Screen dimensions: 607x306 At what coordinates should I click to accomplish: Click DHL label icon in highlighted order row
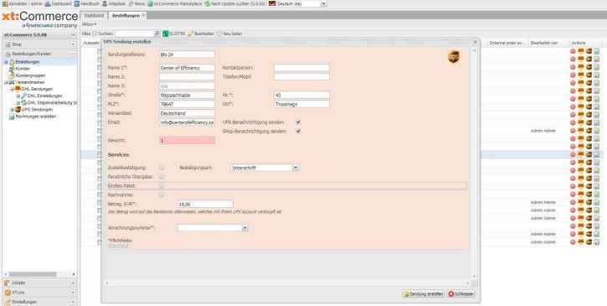pyautogui.click(x=581, y=154)
